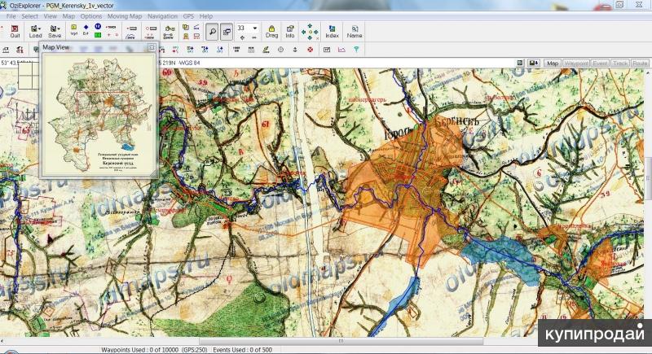The height and width of the screenshot is (354, 652).
Task: Click the red track tool icon
Action: pos(111,28)
